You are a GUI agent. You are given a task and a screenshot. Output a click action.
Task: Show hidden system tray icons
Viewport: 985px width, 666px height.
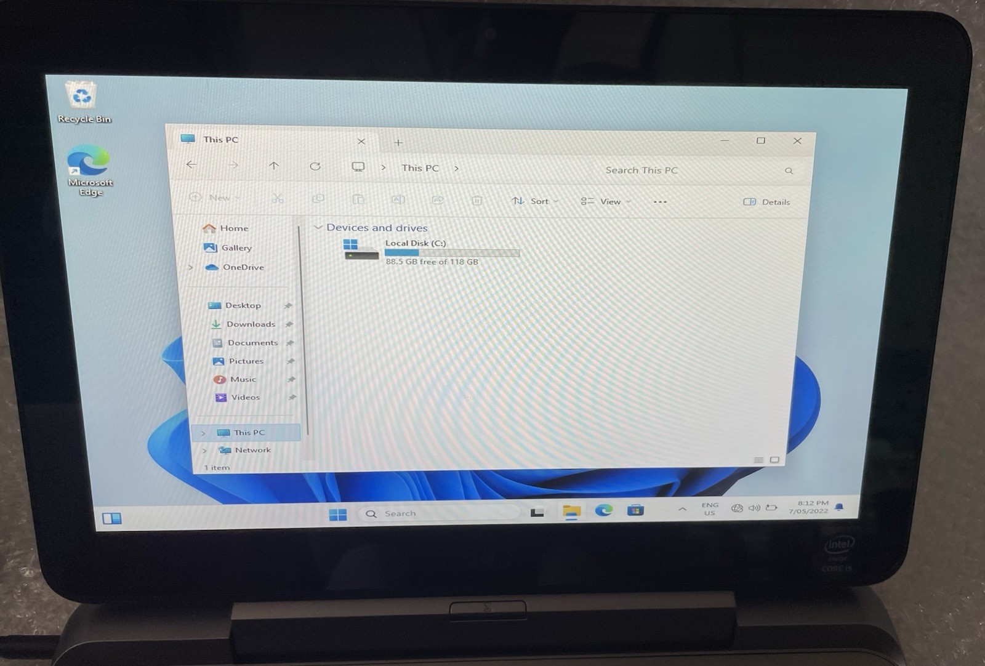(682, 509)
